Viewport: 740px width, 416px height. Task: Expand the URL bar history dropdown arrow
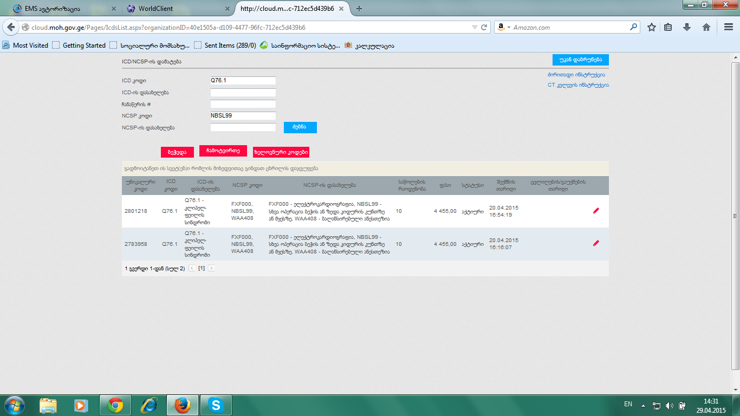(x=475, y=27)
